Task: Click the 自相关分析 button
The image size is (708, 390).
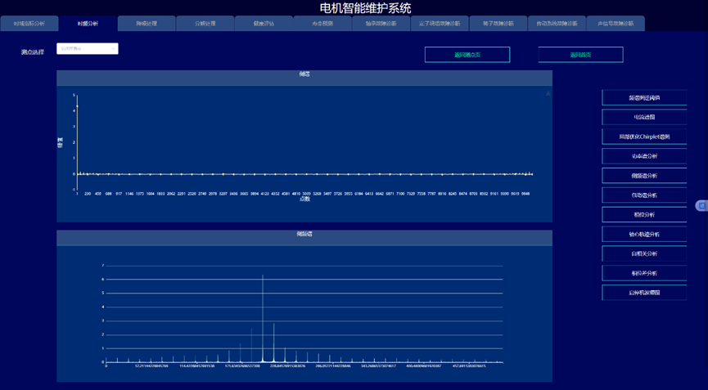Action: tap(644, 253)
